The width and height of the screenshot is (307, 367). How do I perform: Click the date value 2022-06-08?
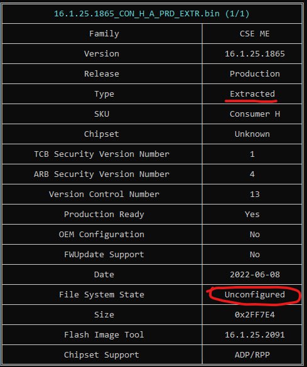(254, 275)
